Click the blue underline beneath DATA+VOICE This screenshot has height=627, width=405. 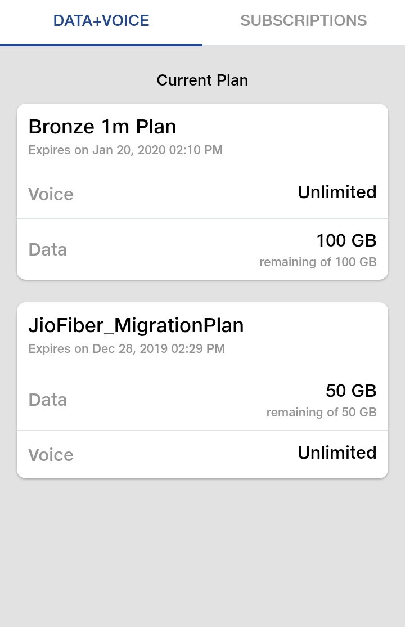point(101,44)
